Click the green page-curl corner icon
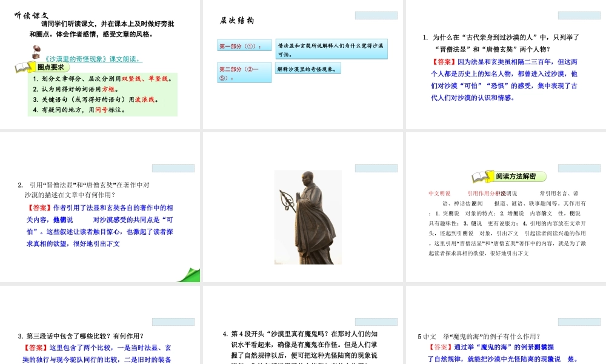The width and height of the screenshot is (606, 364). tap(189, 275)
